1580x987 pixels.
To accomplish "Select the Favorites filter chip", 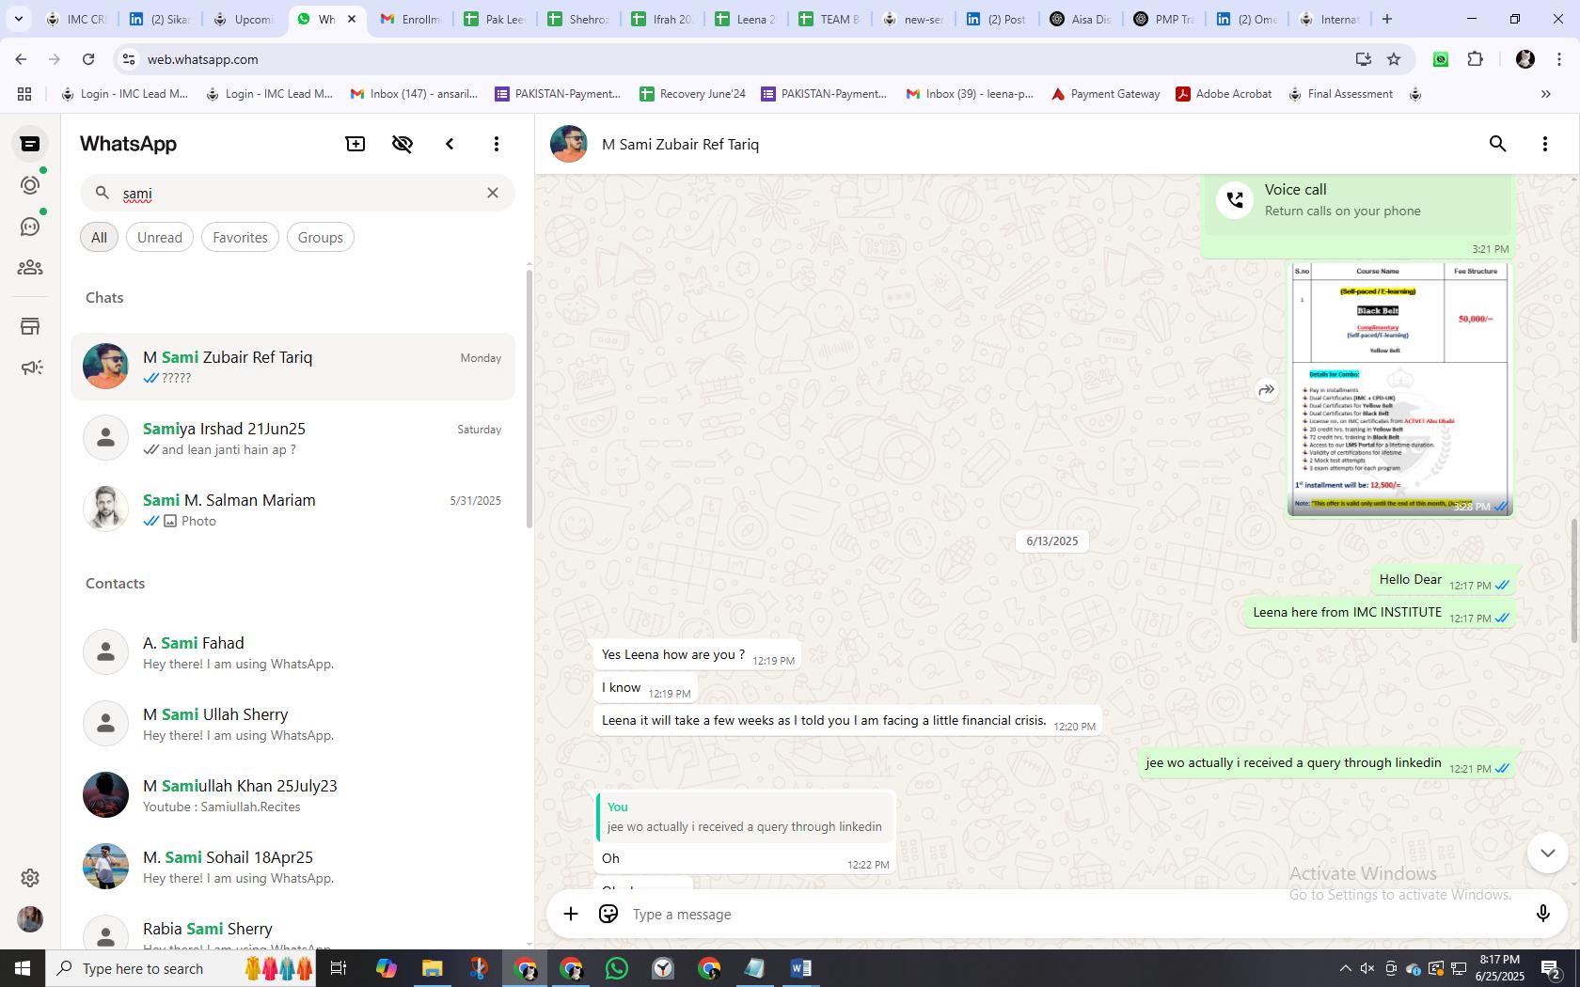I will tap(240, 238).
